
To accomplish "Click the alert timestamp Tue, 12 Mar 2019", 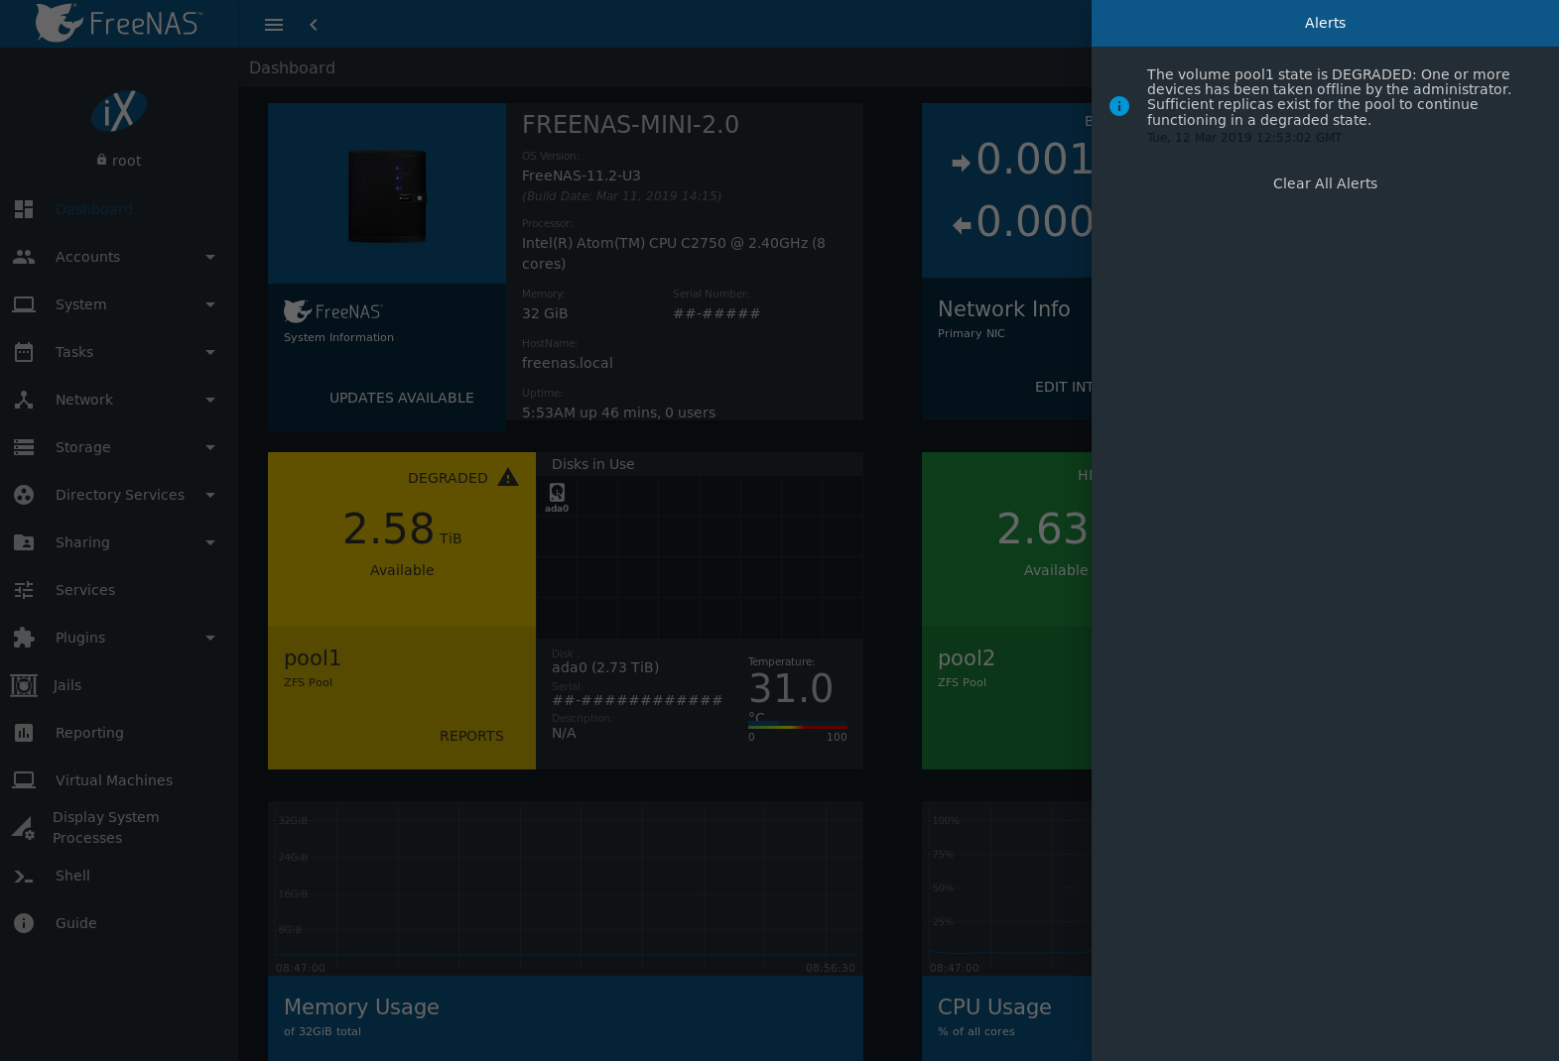I will tap(1244, 138).
